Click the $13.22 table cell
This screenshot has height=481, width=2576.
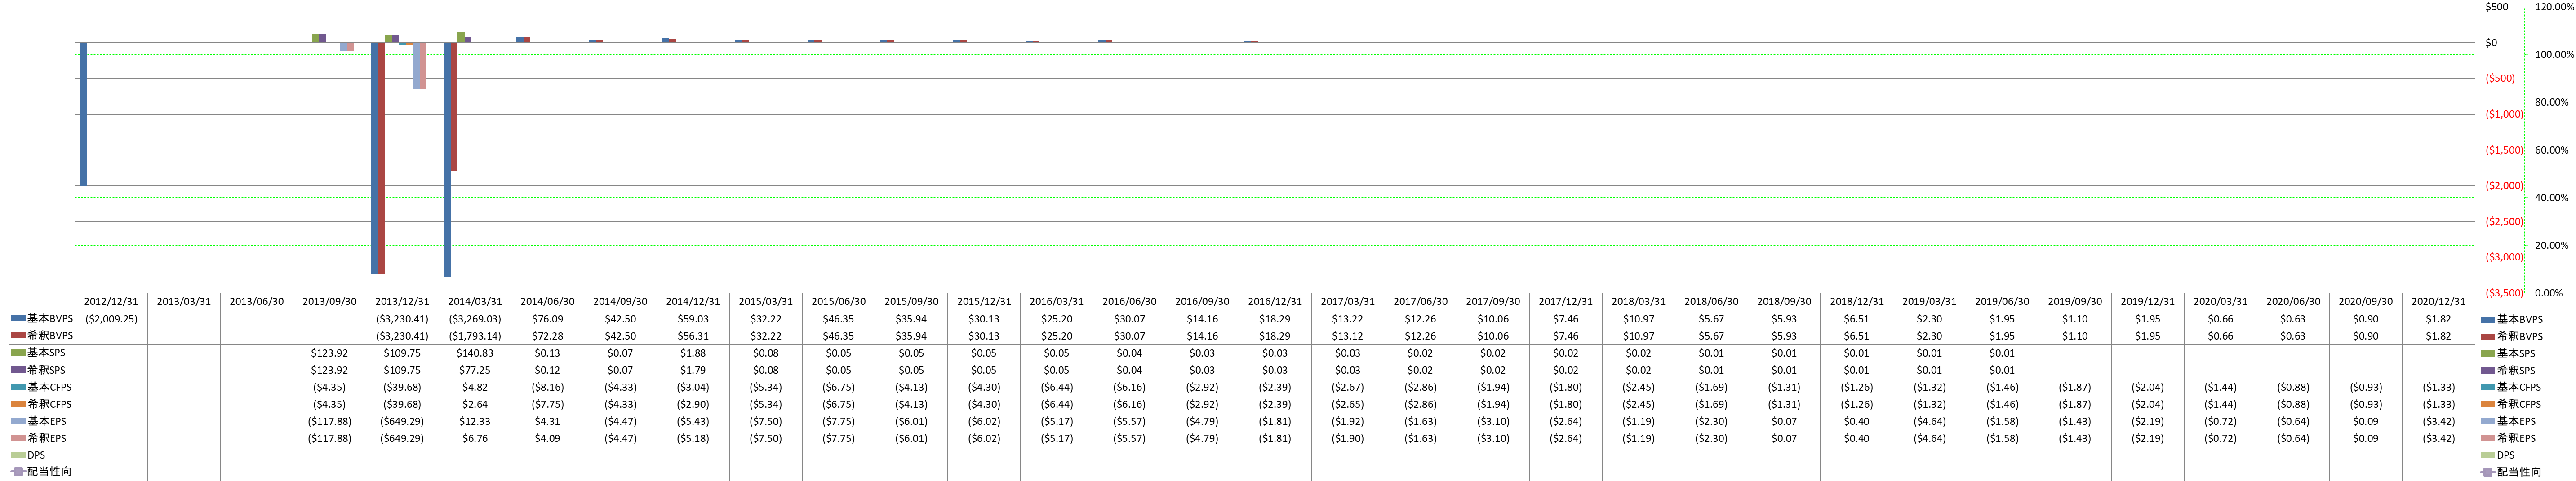click(x=1348, y=319)
